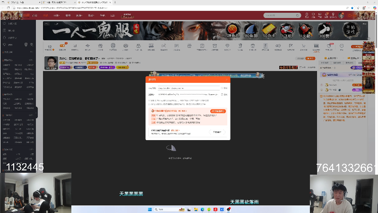Click the yellow tag pill under stream title
The image size is (378, 213).
[x=122, y=67]
